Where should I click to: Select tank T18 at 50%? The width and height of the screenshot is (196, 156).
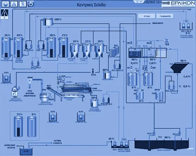click(94, 103)
